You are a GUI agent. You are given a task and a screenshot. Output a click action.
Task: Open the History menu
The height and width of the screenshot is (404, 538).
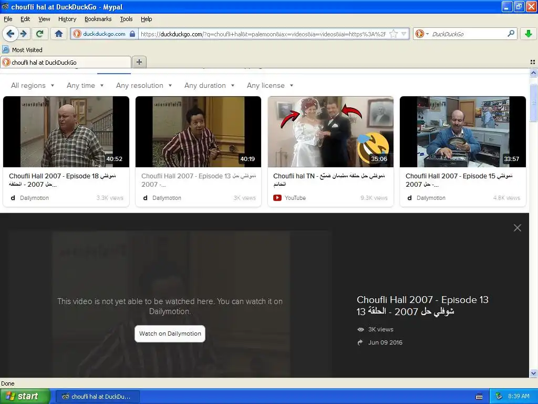(67, 19)
